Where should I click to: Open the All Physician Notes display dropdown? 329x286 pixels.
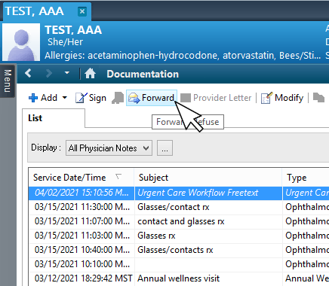click(109, 148)
